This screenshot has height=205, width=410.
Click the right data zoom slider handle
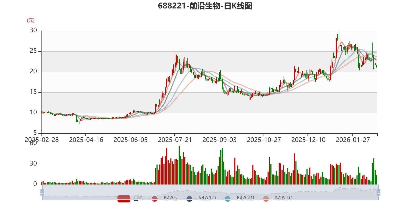tap(378, 192)
